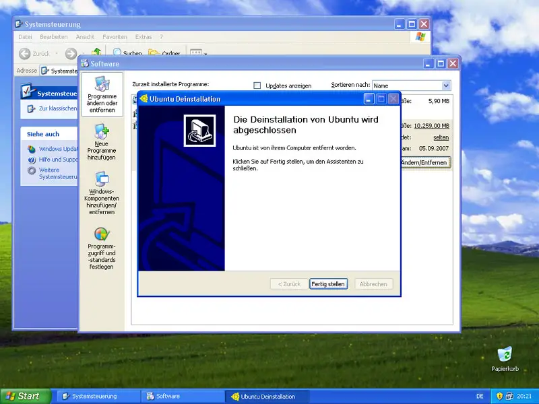Click the date '05.09.2007'
The width and height of the screenshot is (539, 404).
coord(434,148)
